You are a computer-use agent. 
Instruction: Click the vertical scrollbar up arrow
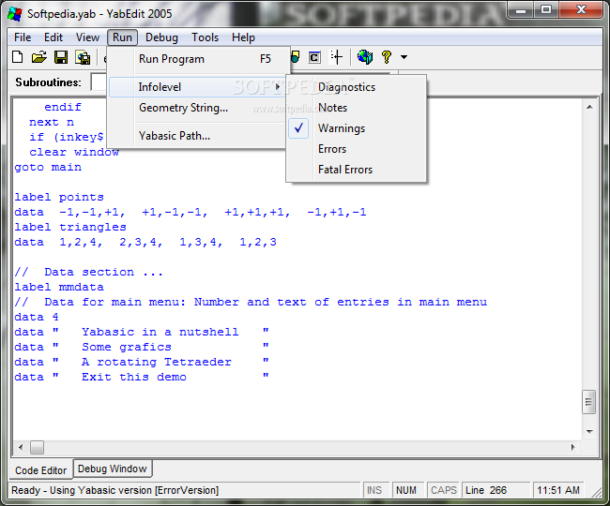click(589, 107)
